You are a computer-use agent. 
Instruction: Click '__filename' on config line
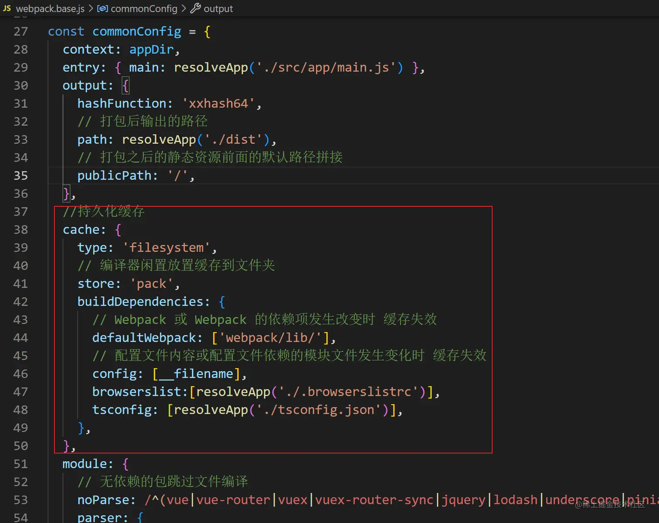(196, 374)
